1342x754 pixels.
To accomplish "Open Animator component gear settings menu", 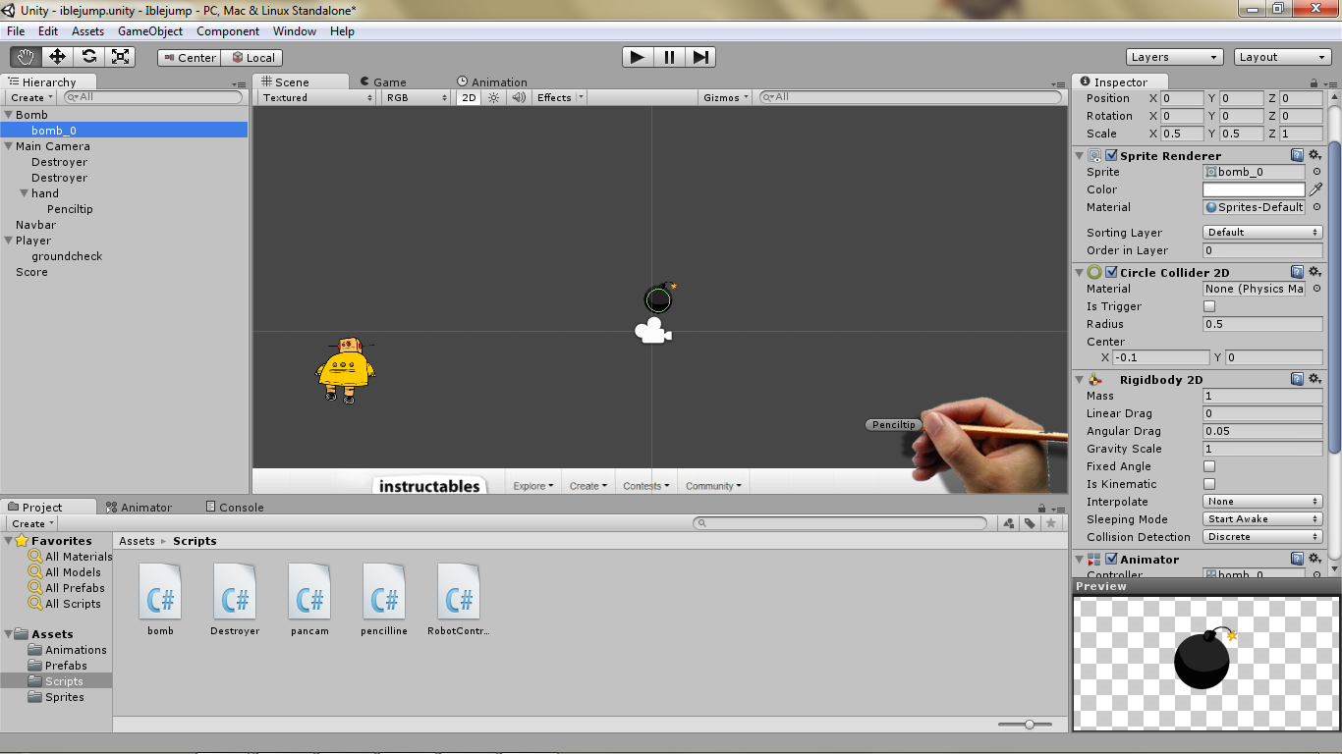I will coord(1314,559).
